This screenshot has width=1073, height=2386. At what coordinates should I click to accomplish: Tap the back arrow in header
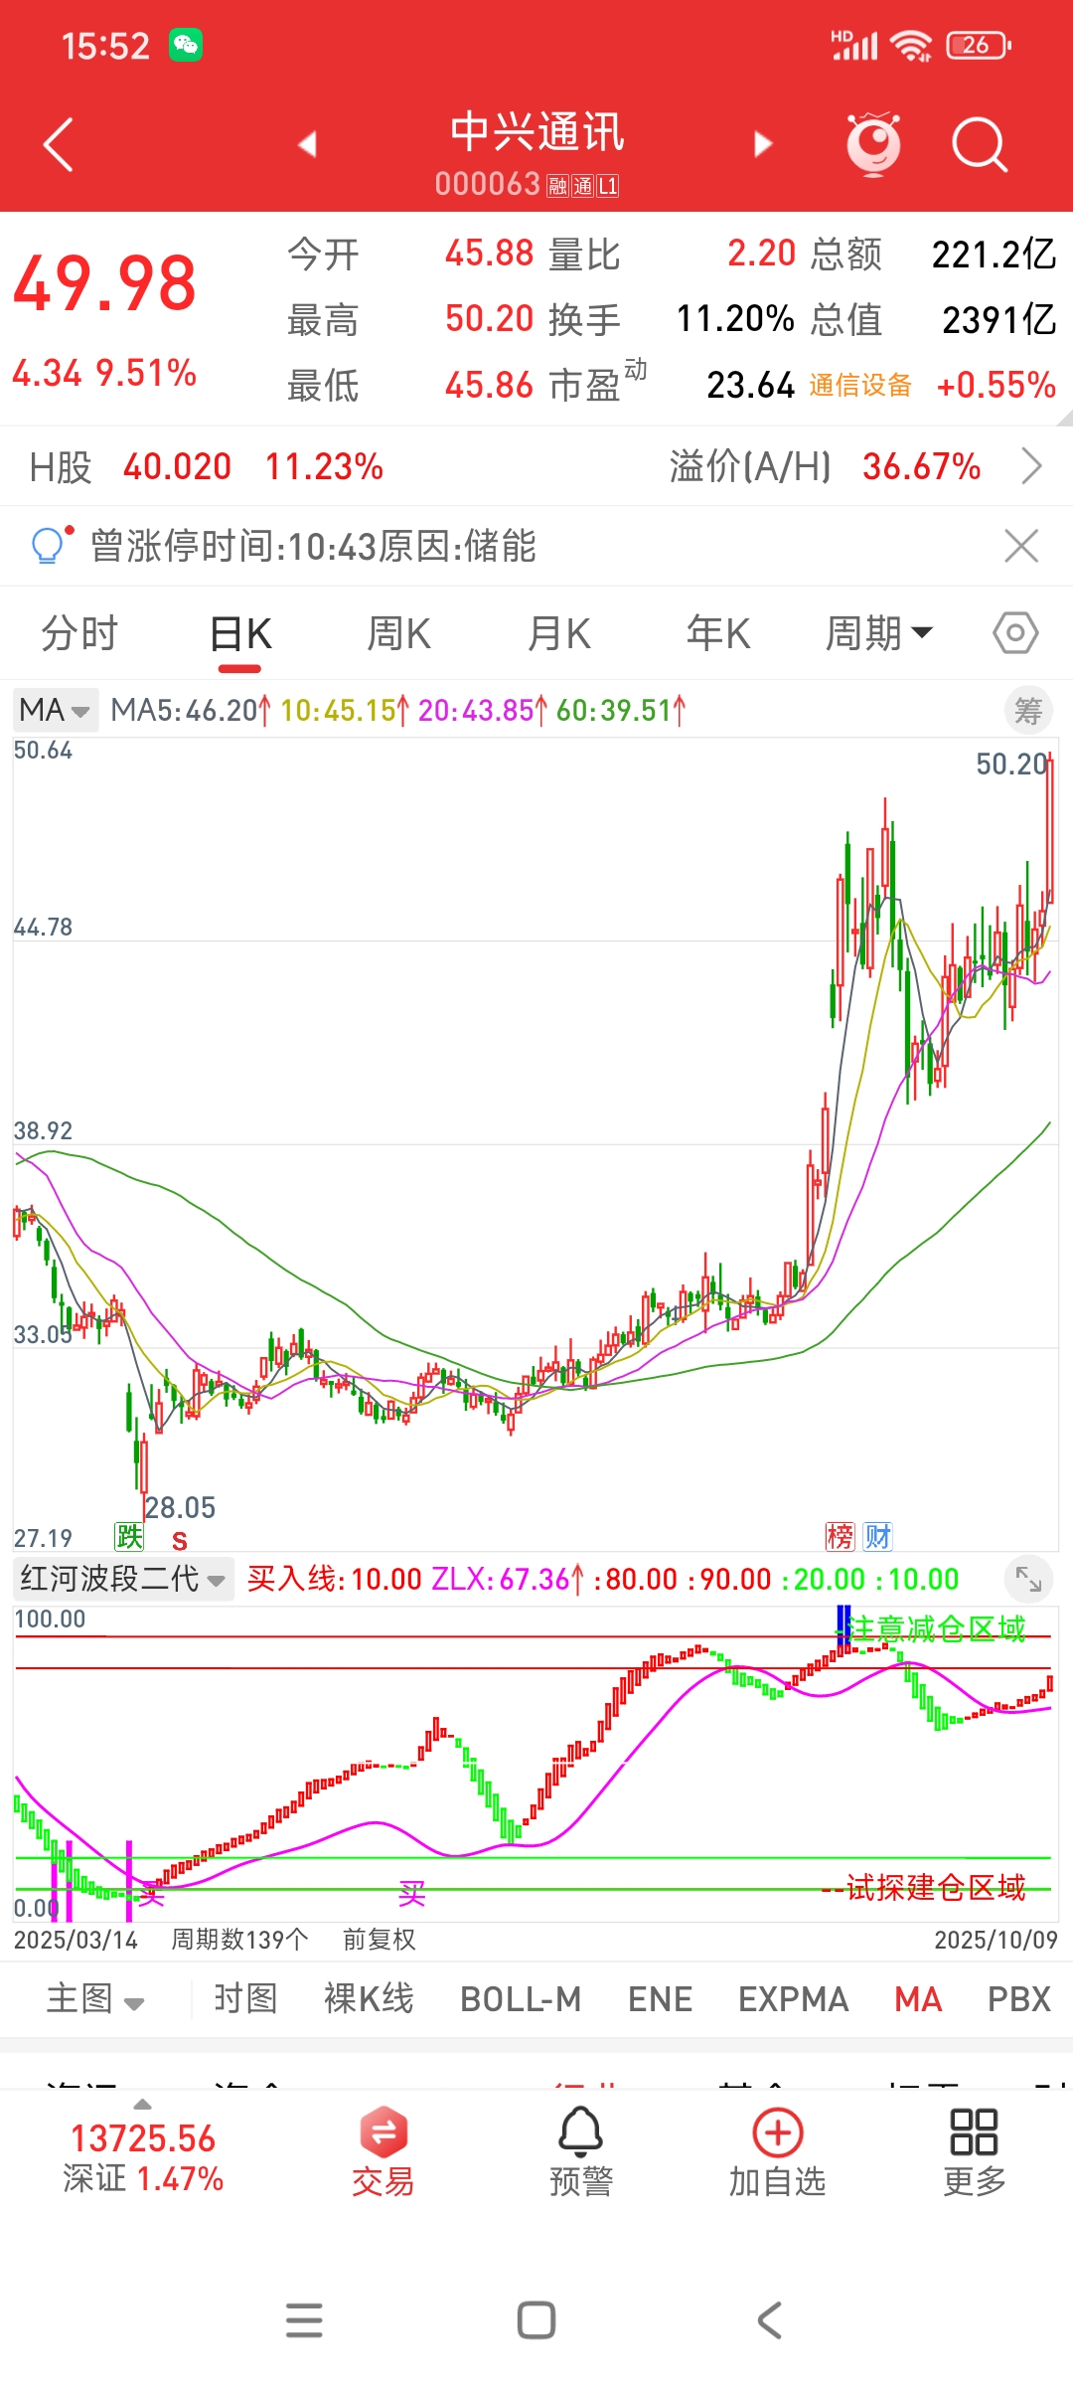(59, 145)
